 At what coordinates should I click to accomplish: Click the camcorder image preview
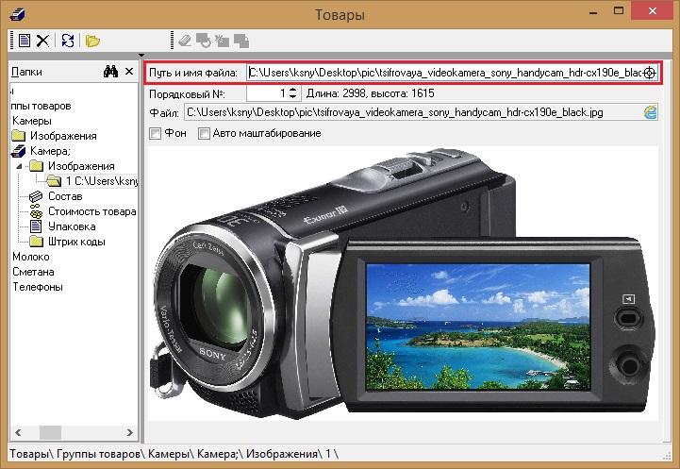[x=403, y=284]
